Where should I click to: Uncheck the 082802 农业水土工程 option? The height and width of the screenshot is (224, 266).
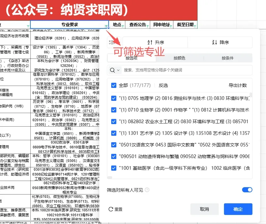click(x=114, y=122)
